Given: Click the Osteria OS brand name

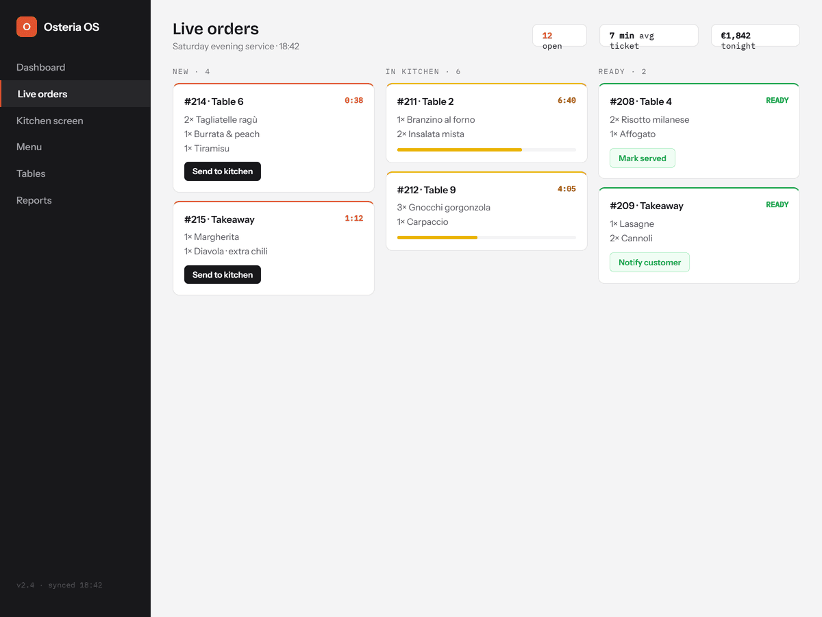Looking at the screenshot, I should point(72,27).
